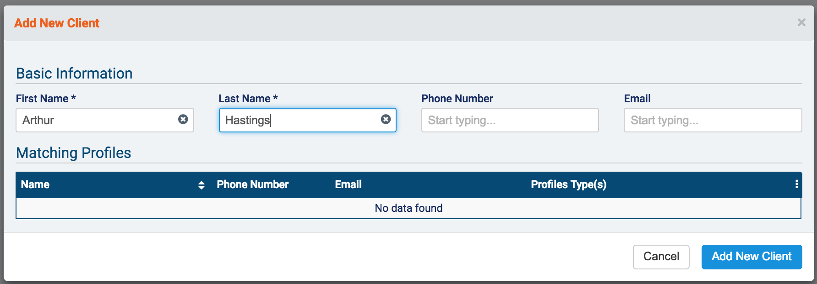Click the No data found row
Screen dimensions: 817x284
[408, 208]
